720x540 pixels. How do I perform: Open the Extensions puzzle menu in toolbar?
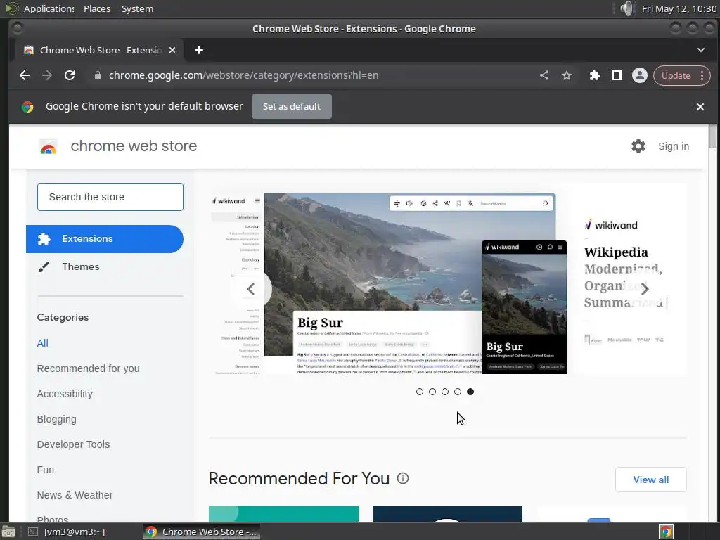coord(595,75)
